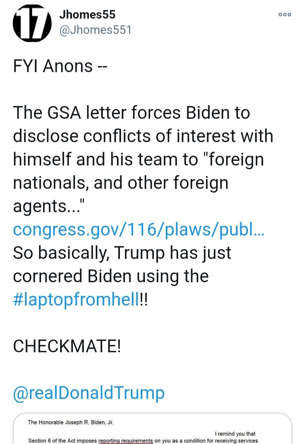Tap the "The GSA letter forces Biden" line

[131, 113]
